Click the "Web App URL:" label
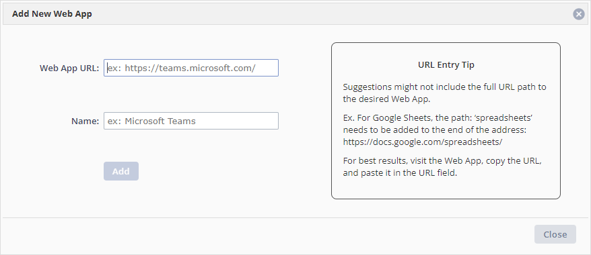The image size is (591, 255). point(69,68)
